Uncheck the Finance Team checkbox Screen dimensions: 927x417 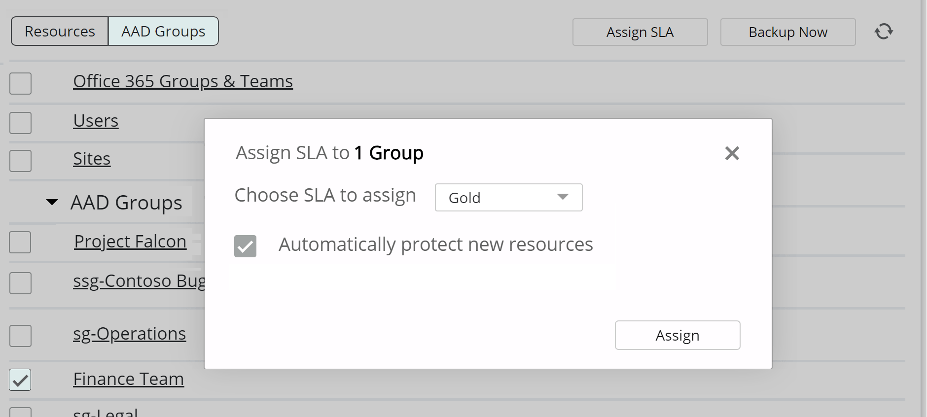[x=20, y=380]
